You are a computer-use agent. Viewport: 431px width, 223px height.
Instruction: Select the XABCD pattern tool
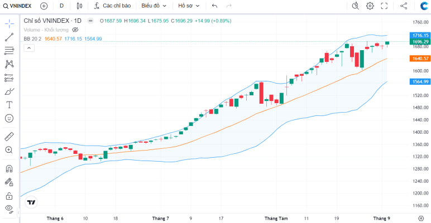click(9, 64)
